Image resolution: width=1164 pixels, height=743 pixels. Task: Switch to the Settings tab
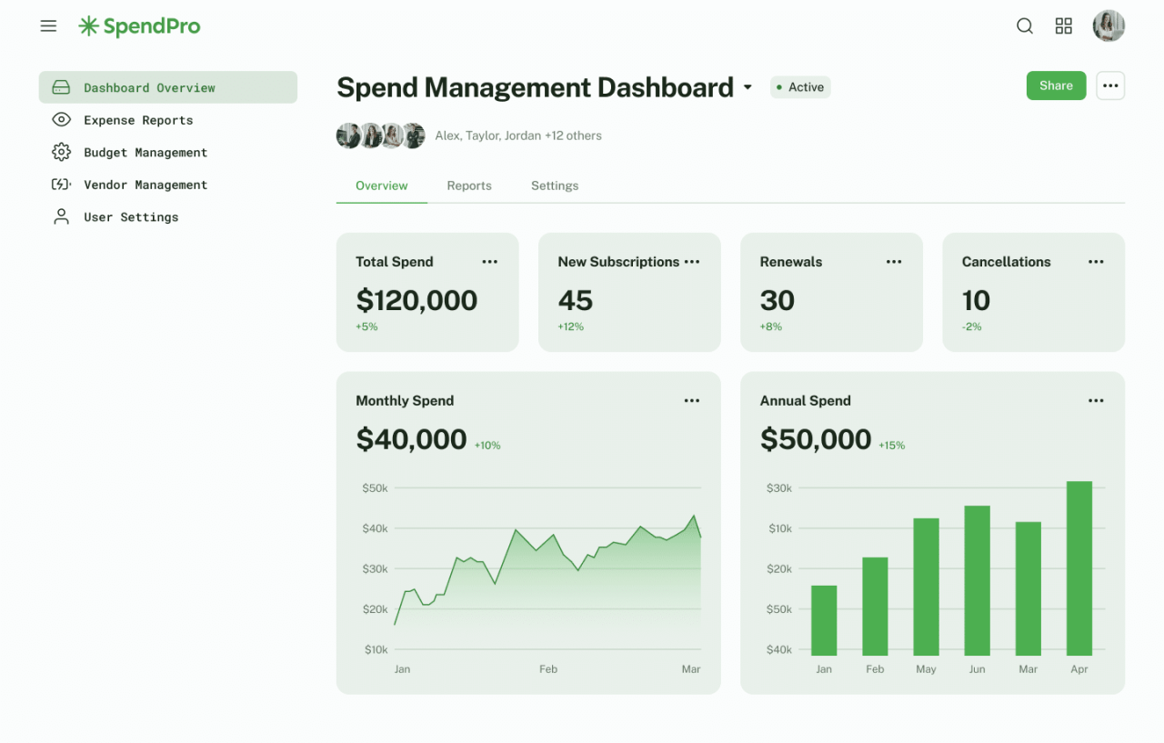pos(555,186)
